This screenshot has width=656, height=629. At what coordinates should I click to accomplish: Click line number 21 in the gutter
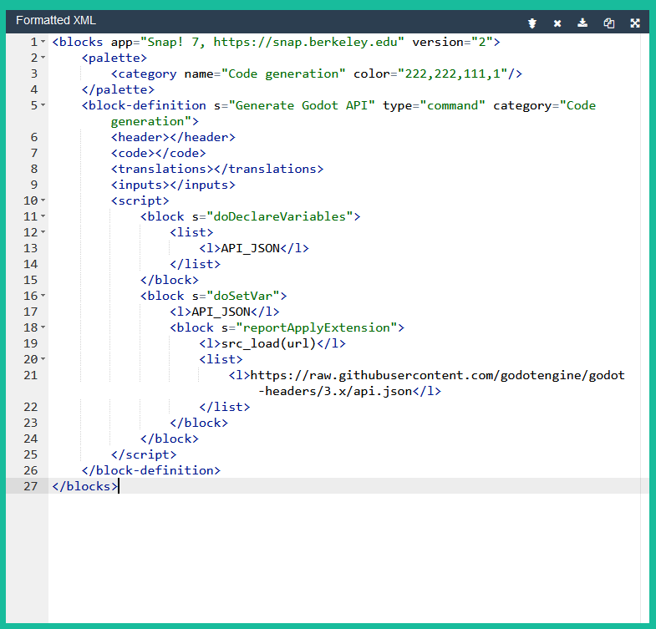30,375
